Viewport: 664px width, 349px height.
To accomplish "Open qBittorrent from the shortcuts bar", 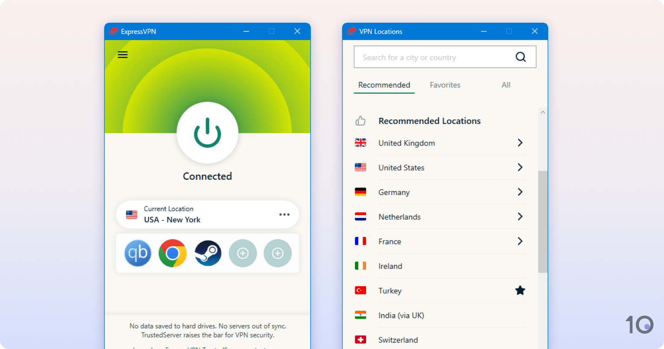I will (x=138, y=253).
